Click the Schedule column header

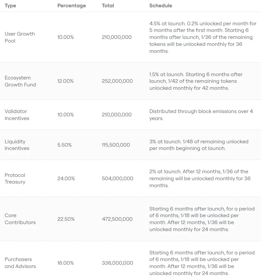point(161,6)
